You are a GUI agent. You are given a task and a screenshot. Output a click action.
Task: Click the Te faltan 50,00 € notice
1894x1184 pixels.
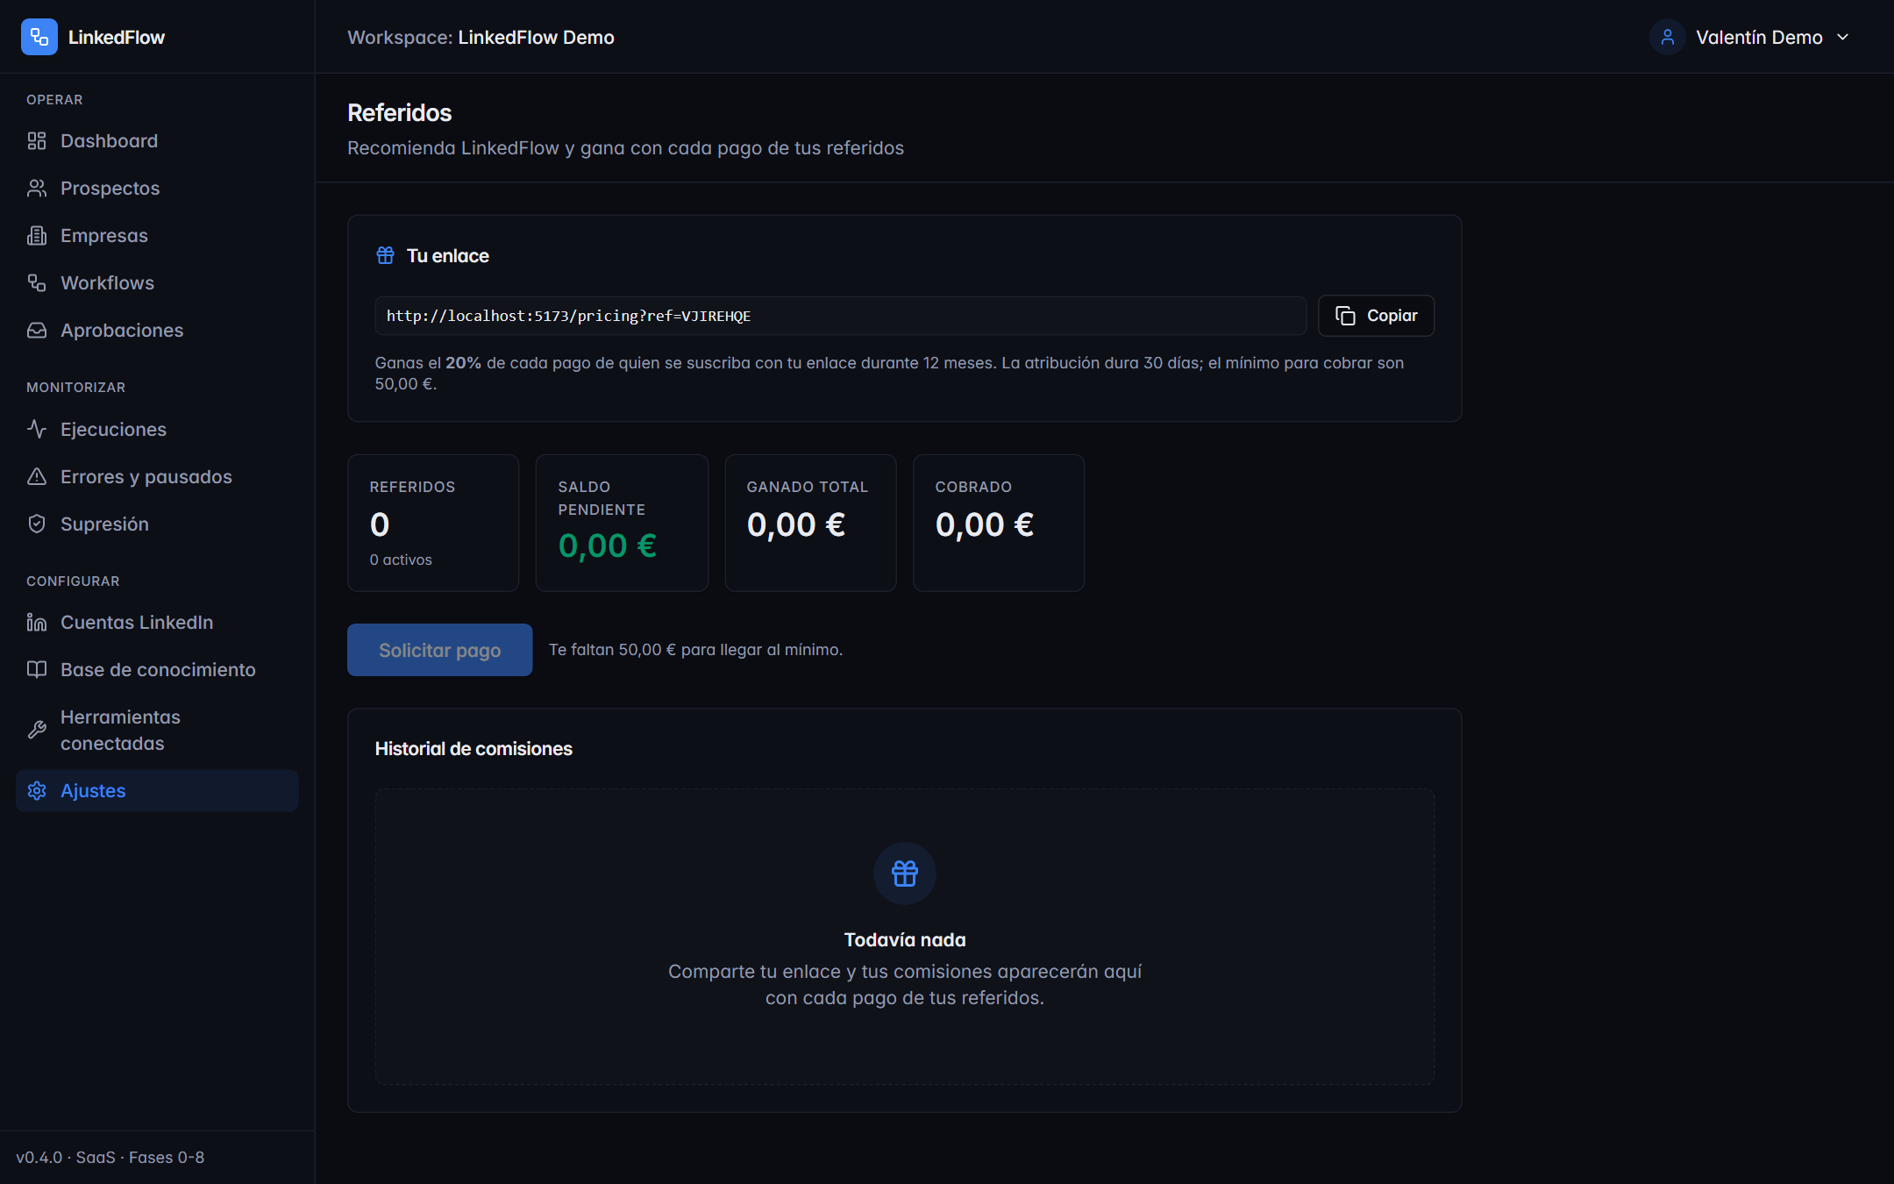coord(695,650)
